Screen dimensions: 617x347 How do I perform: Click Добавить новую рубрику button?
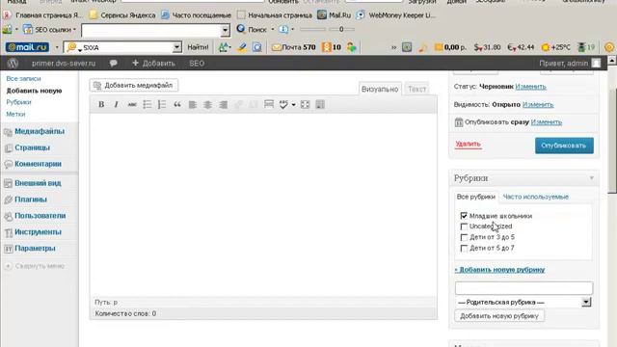(x=499, y=316)
